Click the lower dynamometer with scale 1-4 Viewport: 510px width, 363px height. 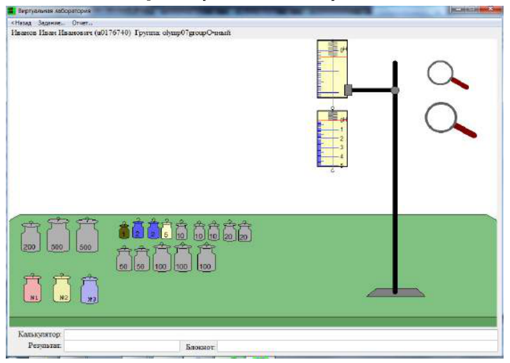point(332,138)
